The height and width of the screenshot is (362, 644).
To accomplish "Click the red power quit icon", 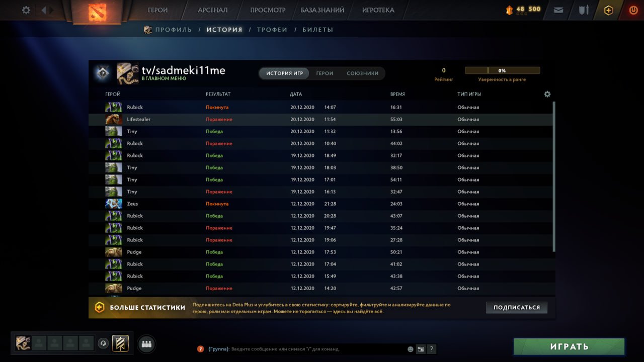I will pos(633,10).
